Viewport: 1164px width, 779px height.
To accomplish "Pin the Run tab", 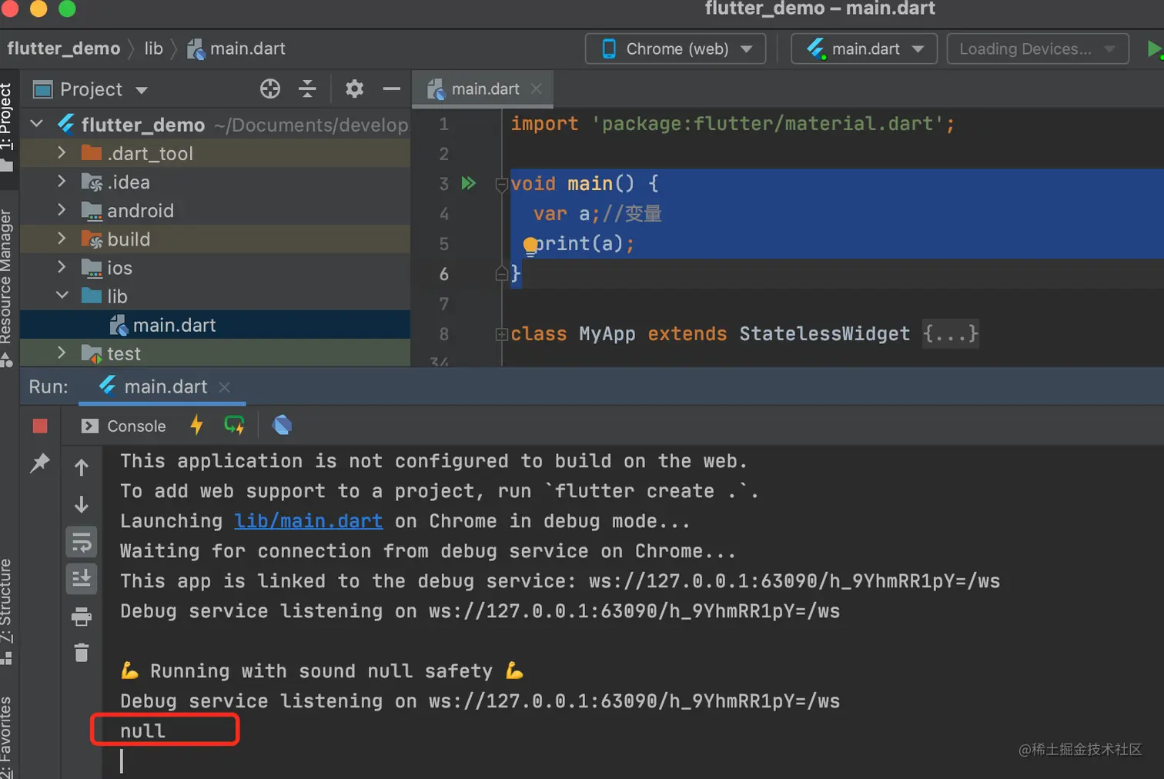I will point(39,463).
